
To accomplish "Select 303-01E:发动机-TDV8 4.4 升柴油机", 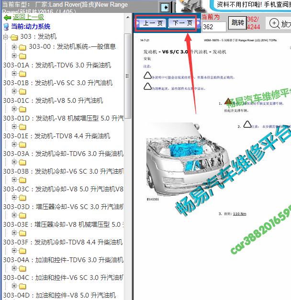I will click(x=56, y=136).
